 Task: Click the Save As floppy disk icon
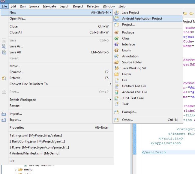[4, 46]
